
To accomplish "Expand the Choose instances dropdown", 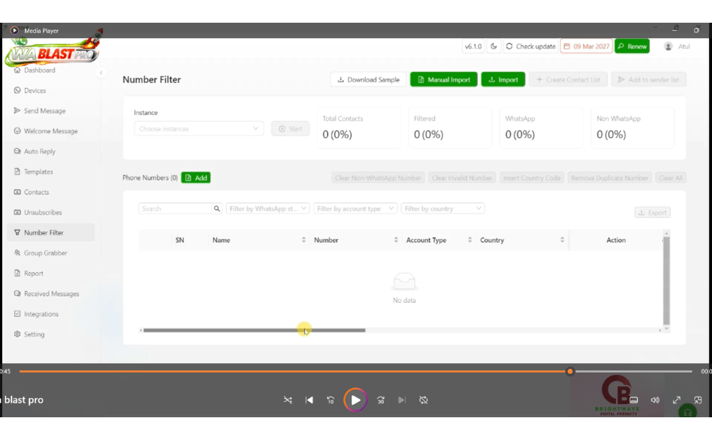I will tap(198, 129).
